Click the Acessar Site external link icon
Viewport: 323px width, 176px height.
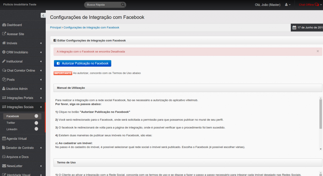tap(4, 34)
